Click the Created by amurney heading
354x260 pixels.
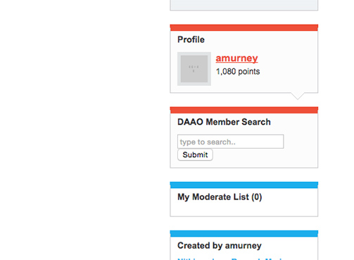tap(220, 245)
